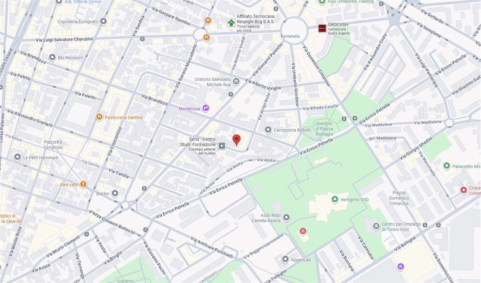Open the Asilo Nido Camilla Ravera marker

pyautogui.click(x=286, y=217)
